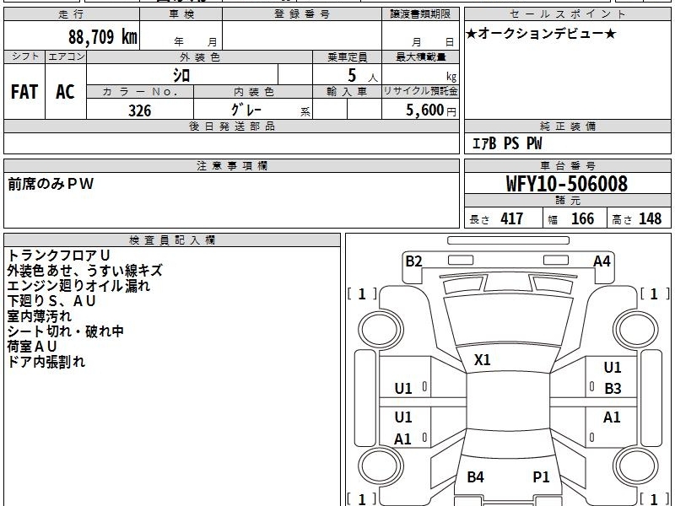675x506 pixels.
Task: Click the equipment text エアB PS PW
Action: (507, 143)
